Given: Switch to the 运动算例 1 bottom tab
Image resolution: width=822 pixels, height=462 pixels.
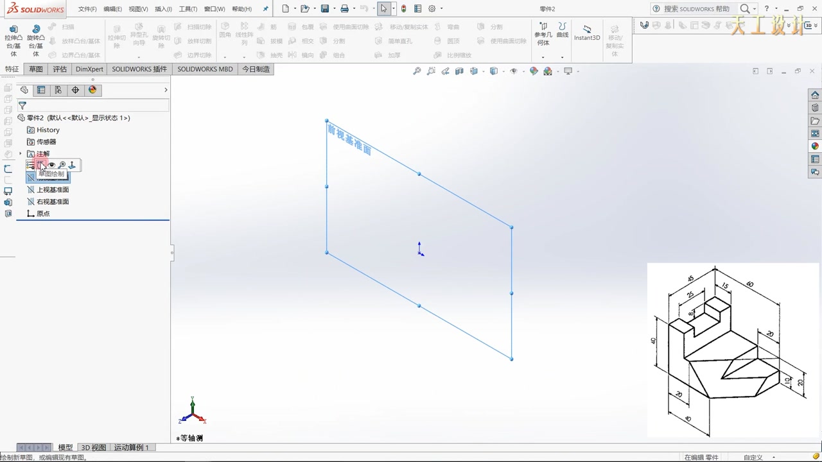Looking at the screenshot, I should [132, 447].
